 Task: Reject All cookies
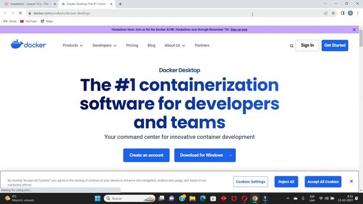coord(286,182)
